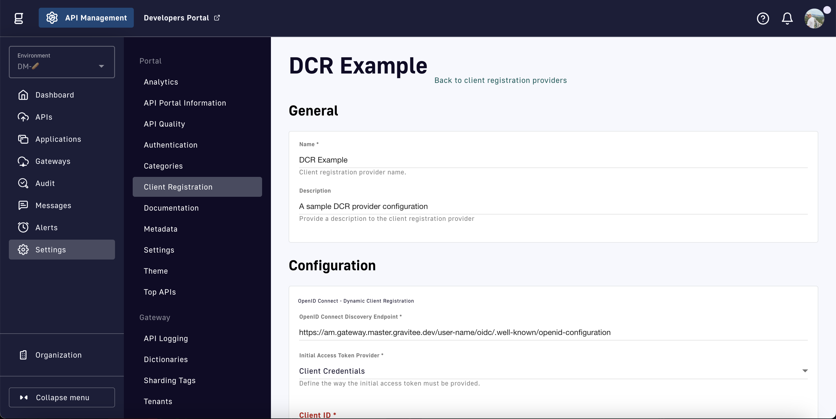Click Back to client registration providers
The width and height of the screenshot is (836, 419).
point(500,80)
